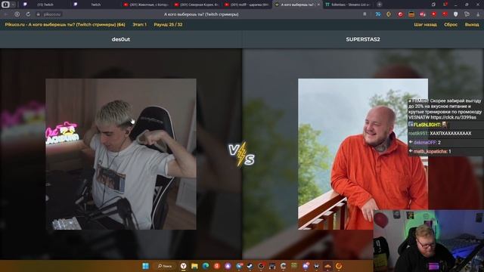
Task: Click the matb_kopaticha chat message
Action: click(430, 151)
